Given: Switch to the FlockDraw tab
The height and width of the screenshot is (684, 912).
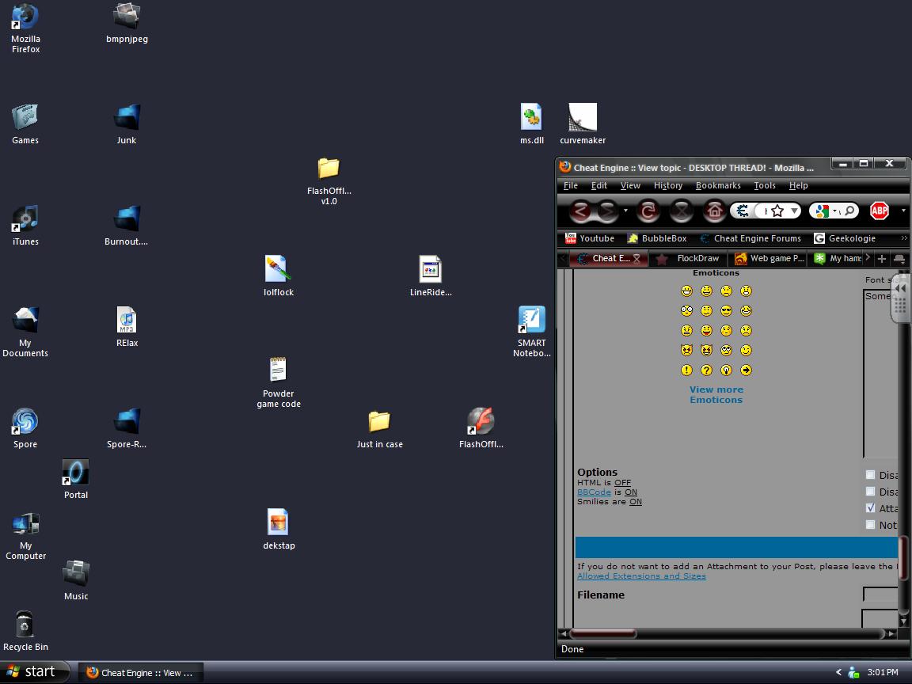Looking at the screenshot, I should (697, 259).
